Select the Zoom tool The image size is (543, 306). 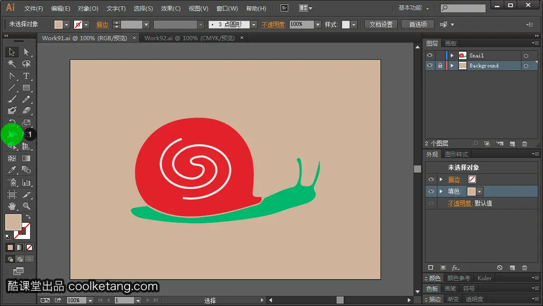click(x=26, y=206)
